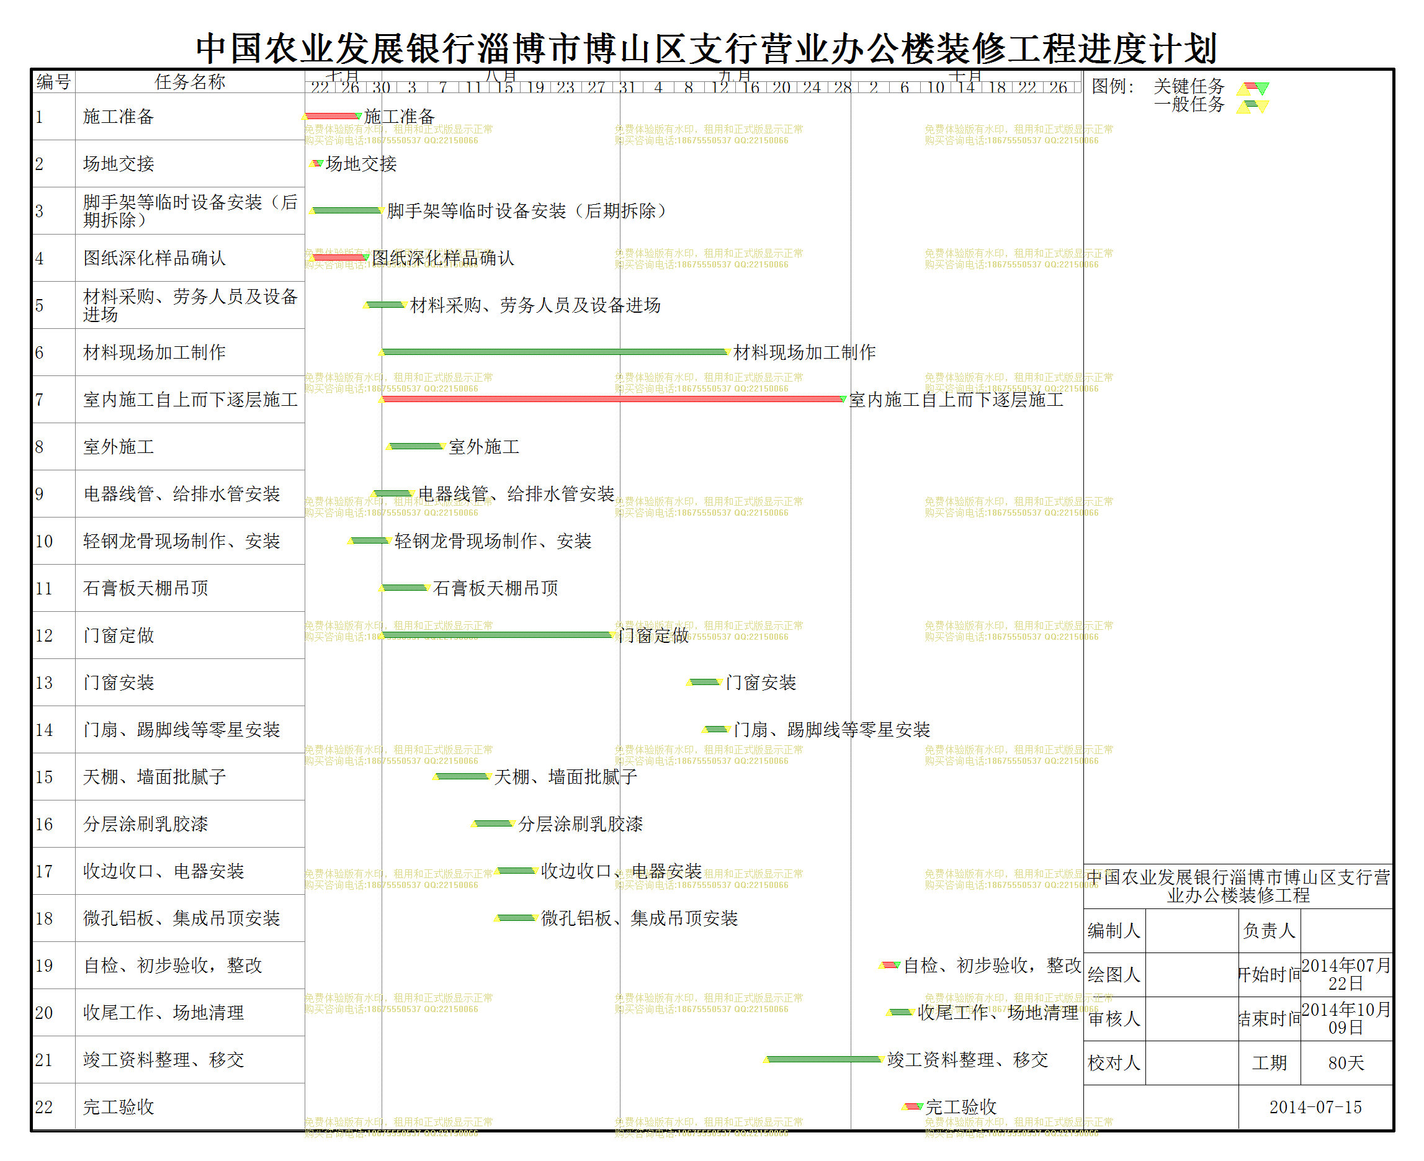The height and width of the screenshot is (1161, 1424).
Task: Click task name 门窗定做 in row 12
Action: point(119,635)
